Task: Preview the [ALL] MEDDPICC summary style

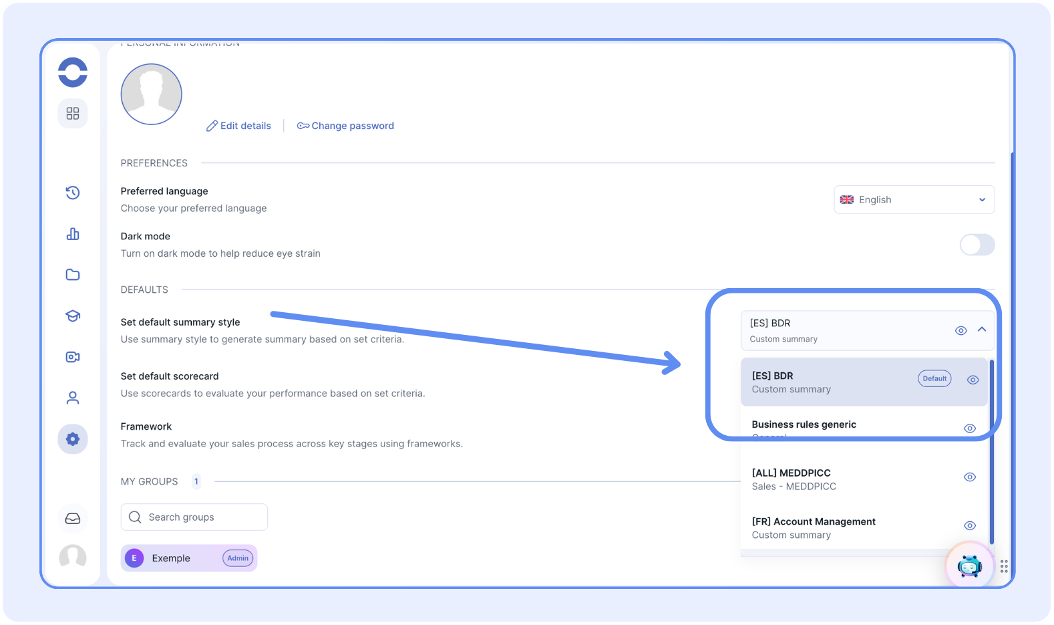Action: tap(970, 477)
